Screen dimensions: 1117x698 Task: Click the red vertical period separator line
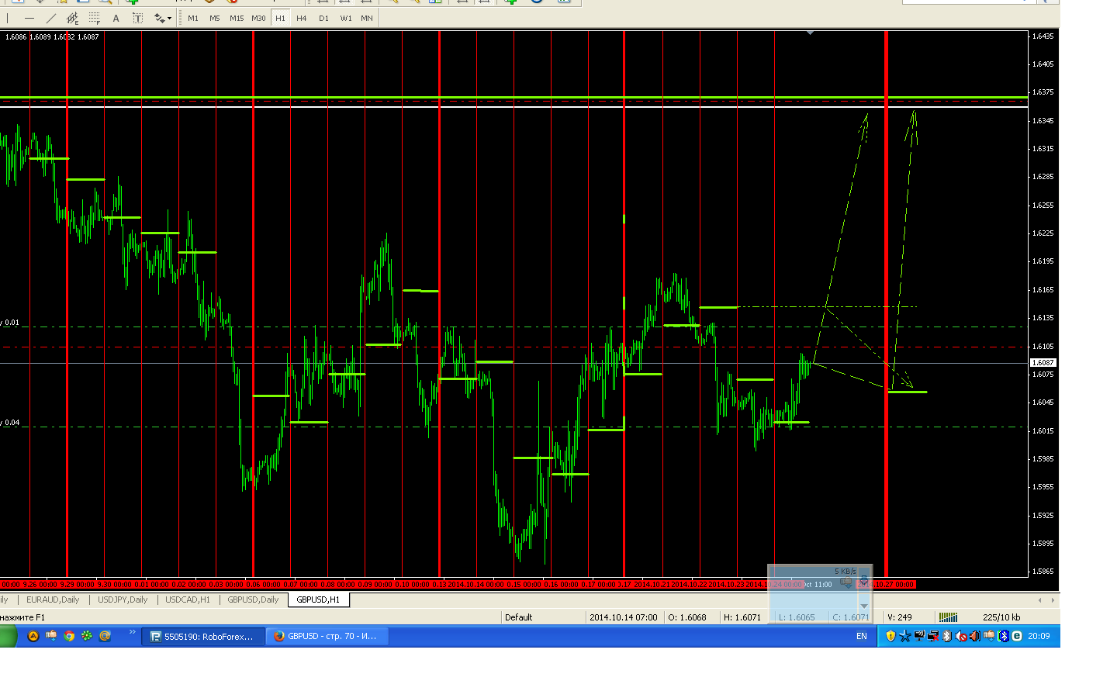coord(886,304)
